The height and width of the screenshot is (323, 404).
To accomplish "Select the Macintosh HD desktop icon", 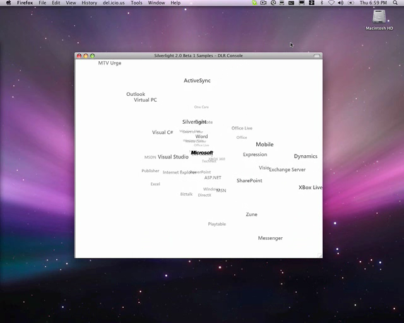I will pyautogui.click(x=379, y=20).
